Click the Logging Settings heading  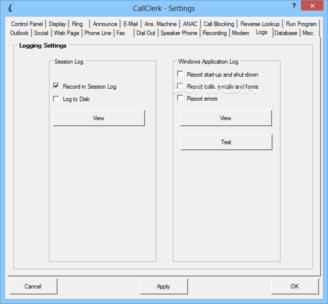(43, 46)
